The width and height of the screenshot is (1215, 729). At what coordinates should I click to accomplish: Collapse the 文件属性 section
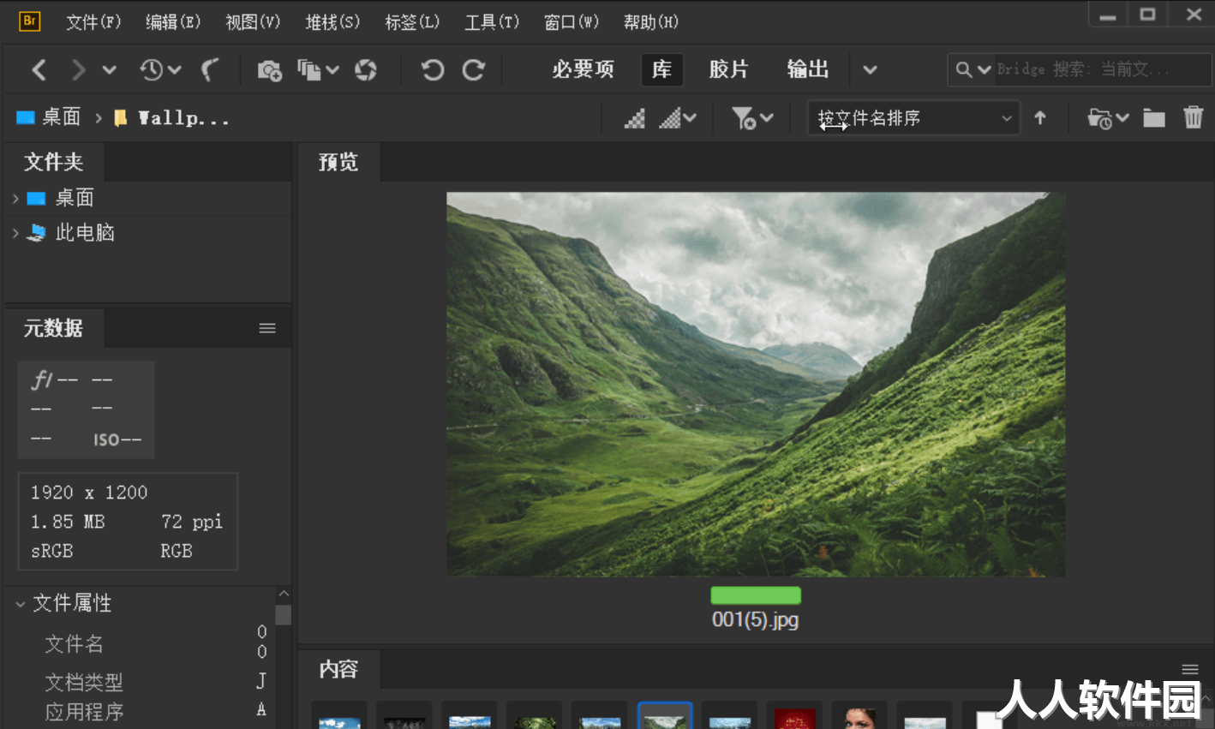tap(20, 604)
